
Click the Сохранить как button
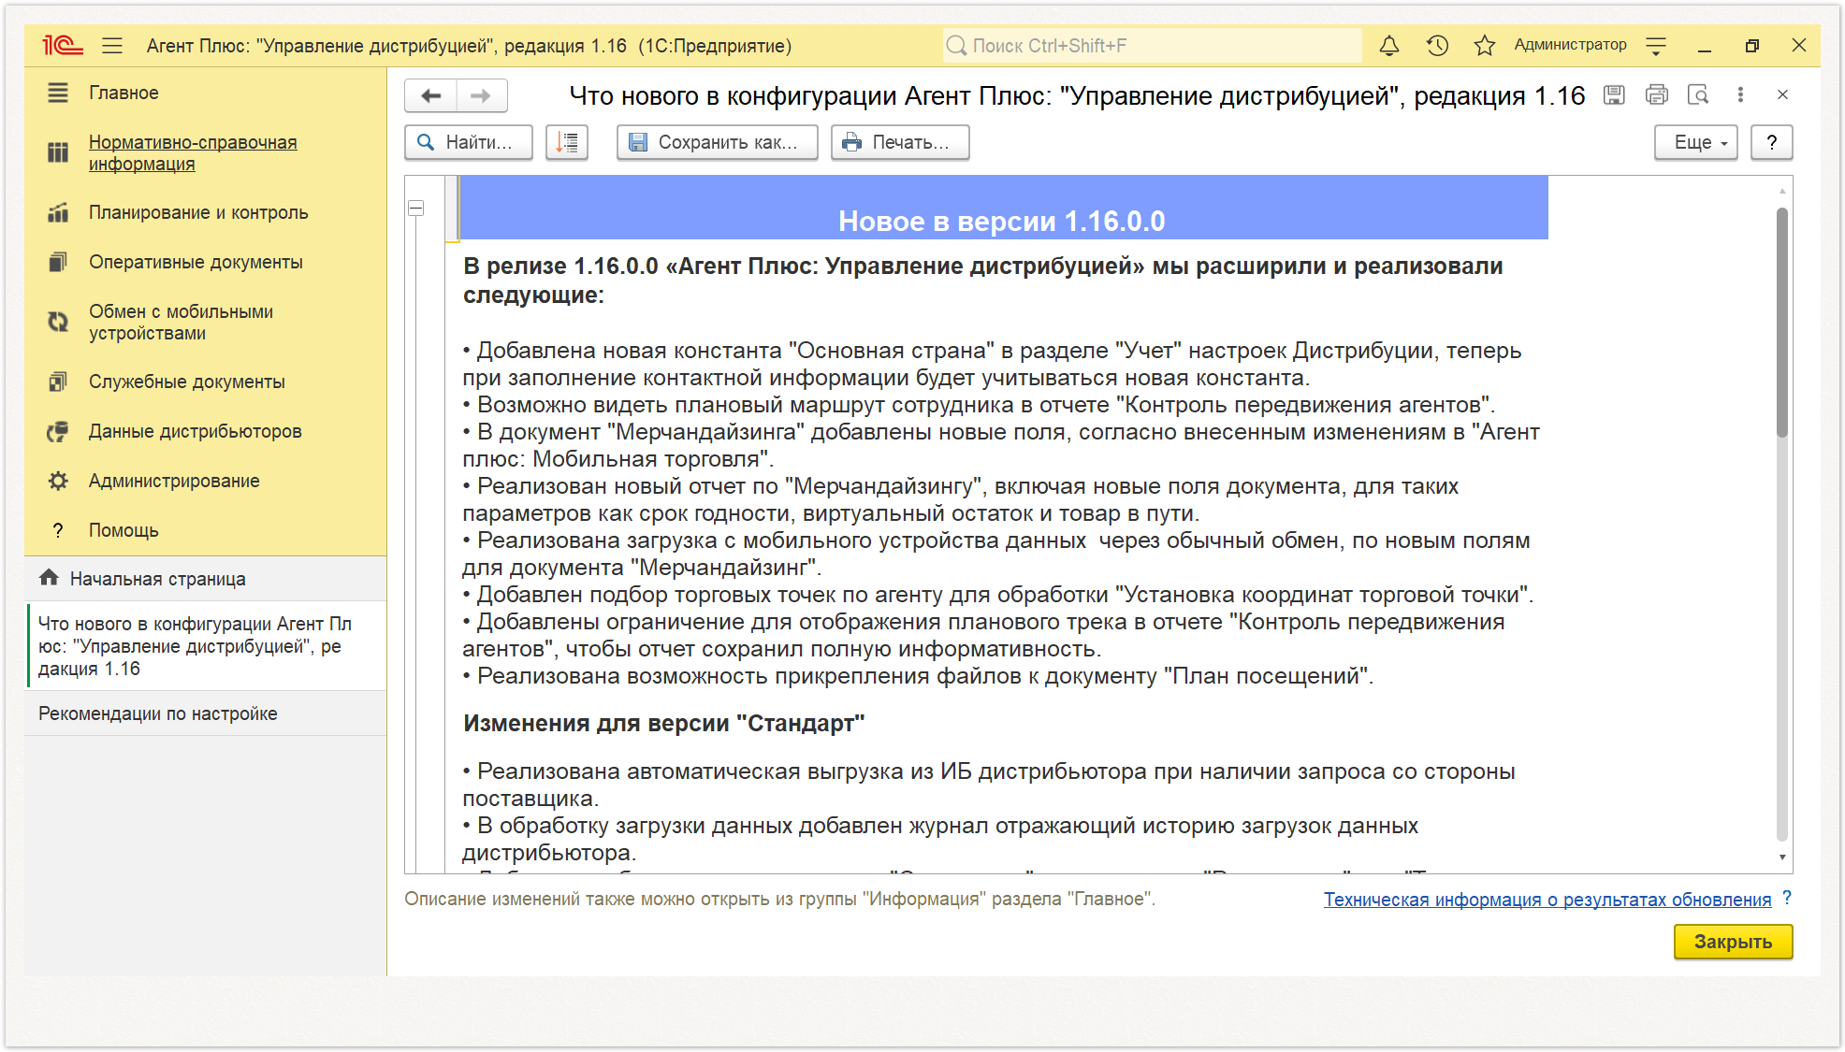coord(717,142)
